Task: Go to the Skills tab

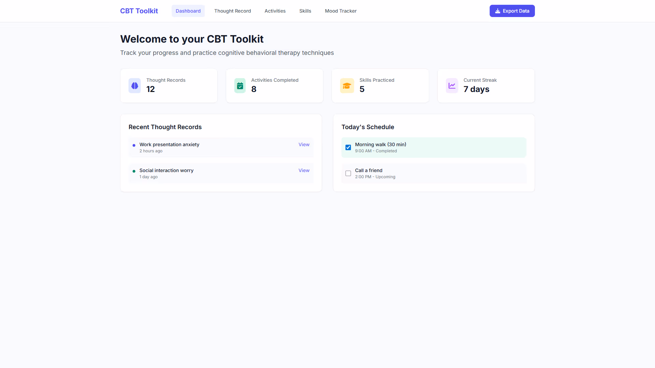Action: coord(305,11)
